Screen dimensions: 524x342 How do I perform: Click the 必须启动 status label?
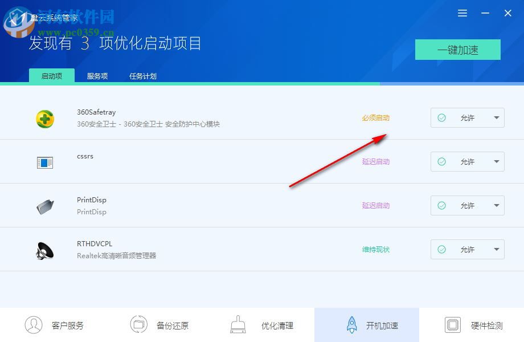pyautogui.click(x=376, y=117)
